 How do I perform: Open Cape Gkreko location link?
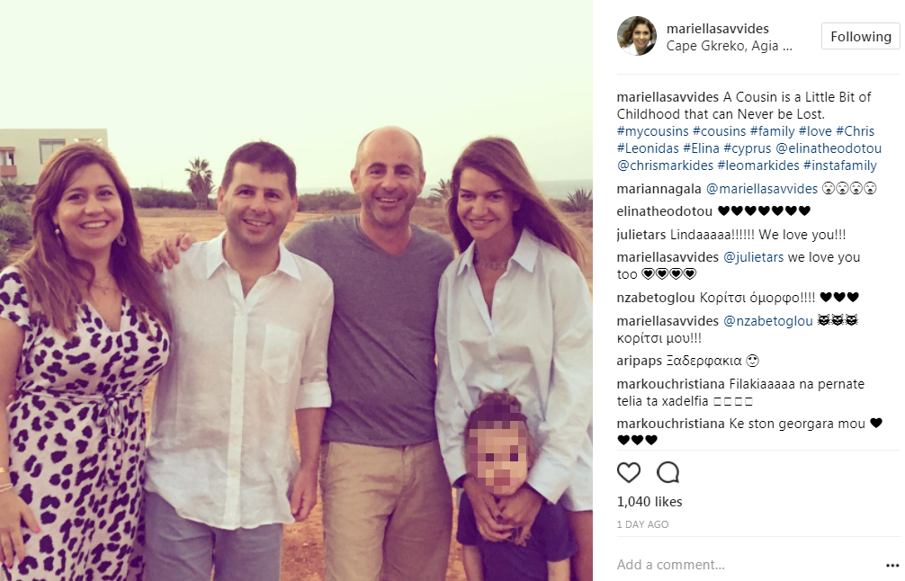pos(729,46)
